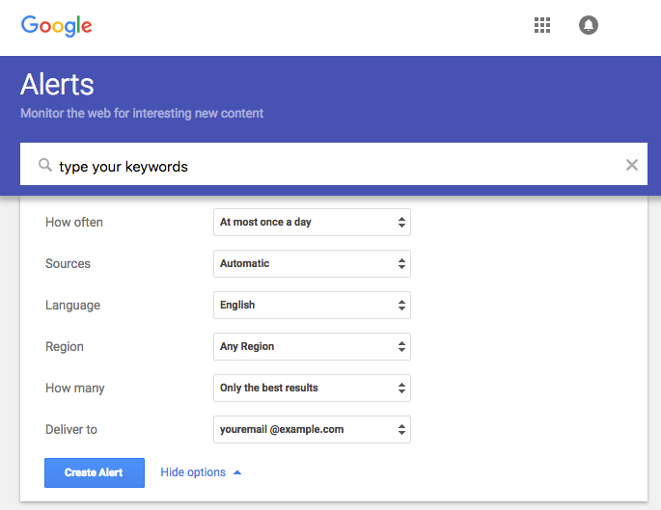
Task: Click the 'Monitor the web for interesting new content' text
Action: click(142, 114)
